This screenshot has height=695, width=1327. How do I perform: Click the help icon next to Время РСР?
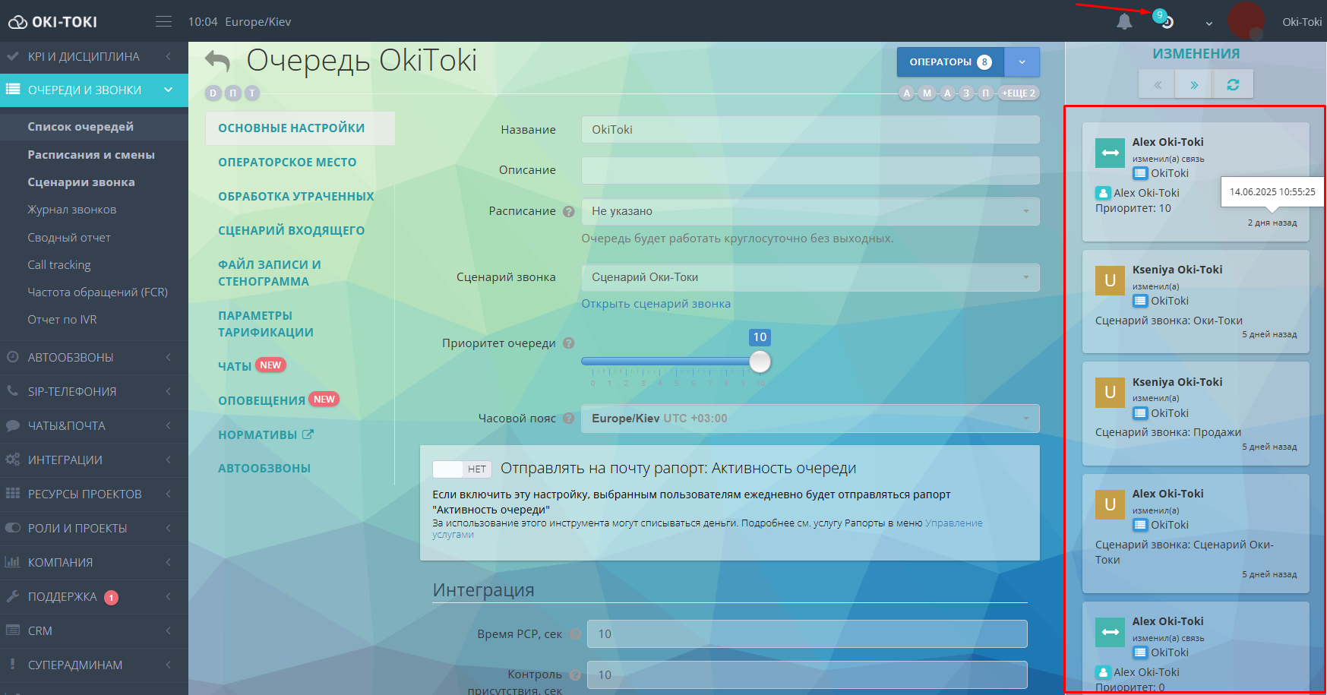[575, 634]
